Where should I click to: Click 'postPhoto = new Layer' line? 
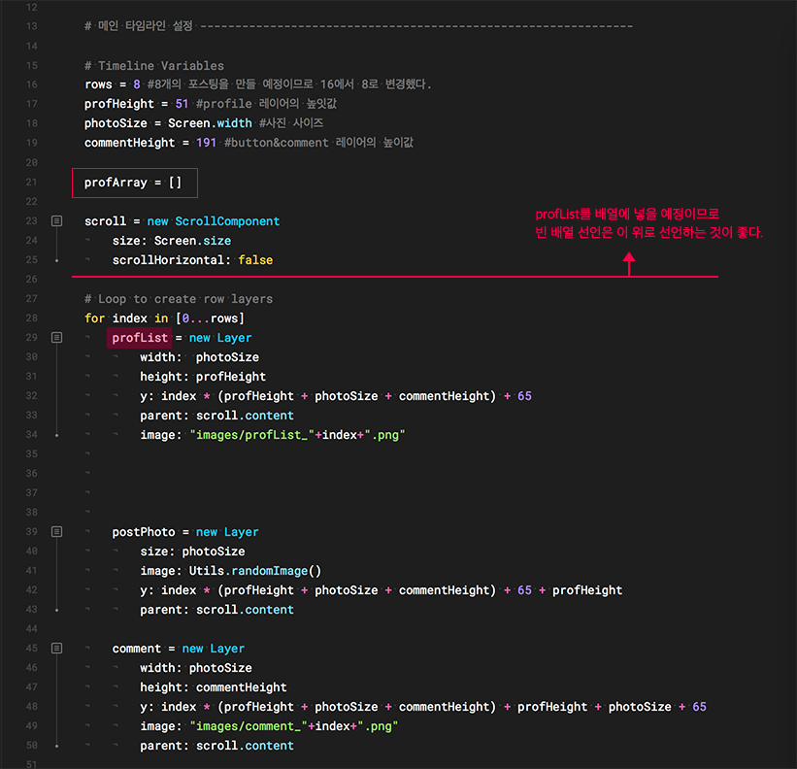[x=185, y=532]
